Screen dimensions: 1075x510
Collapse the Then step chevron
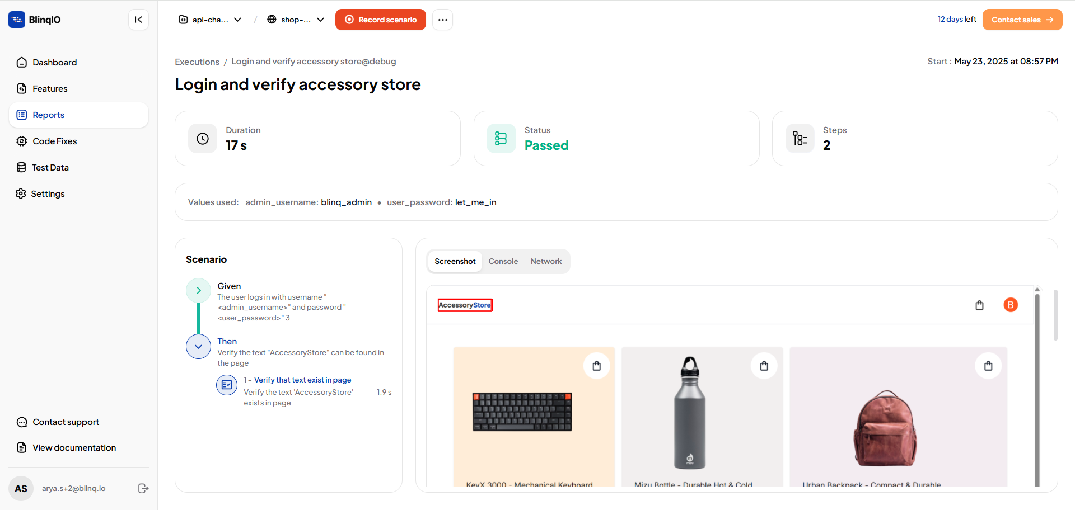pyautogui.click(x=198, y=347)
